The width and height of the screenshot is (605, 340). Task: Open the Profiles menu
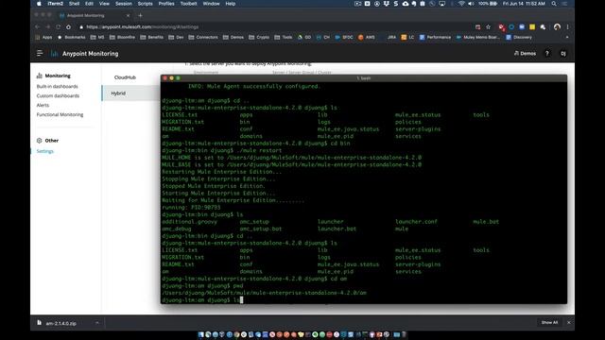coord(166,4)
